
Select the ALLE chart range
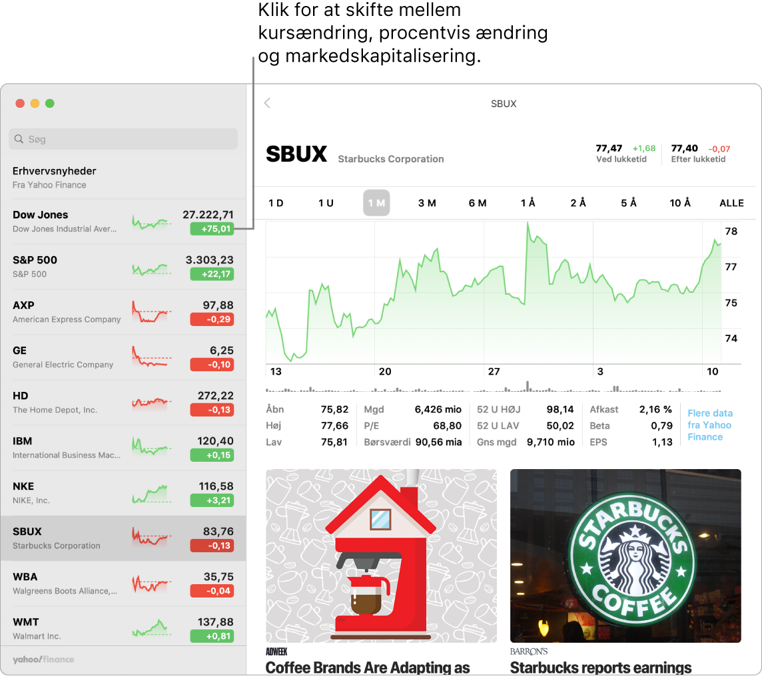[731, 203]
